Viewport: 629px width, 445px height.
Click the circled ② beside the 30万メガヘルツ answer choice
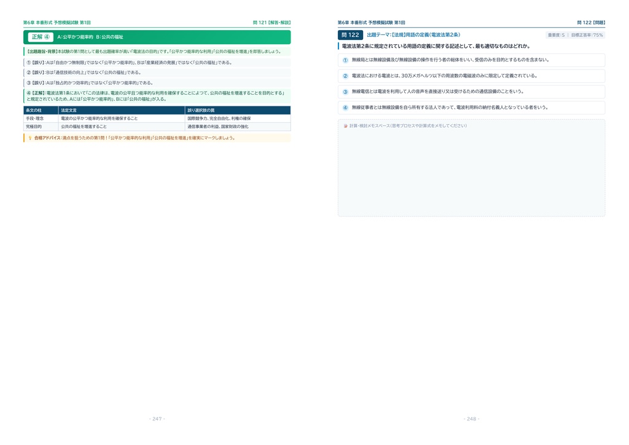coord(345,76)
